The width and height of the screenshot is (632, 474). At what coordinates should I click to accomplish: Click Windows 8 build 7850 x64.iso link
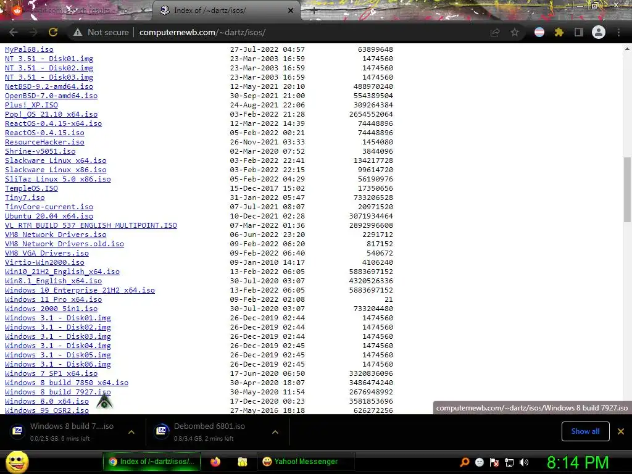pos(67,383)
